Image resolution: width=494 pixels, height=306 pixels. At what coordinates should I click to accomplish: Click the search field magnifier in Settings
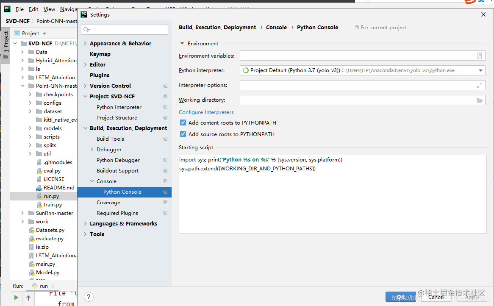point(87,30)
